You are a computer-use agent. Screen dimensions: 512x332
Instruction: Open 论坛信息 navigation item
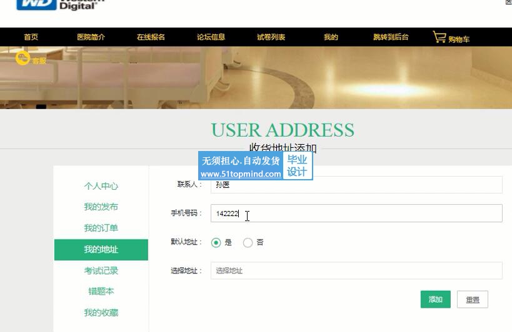pos(211,37)
